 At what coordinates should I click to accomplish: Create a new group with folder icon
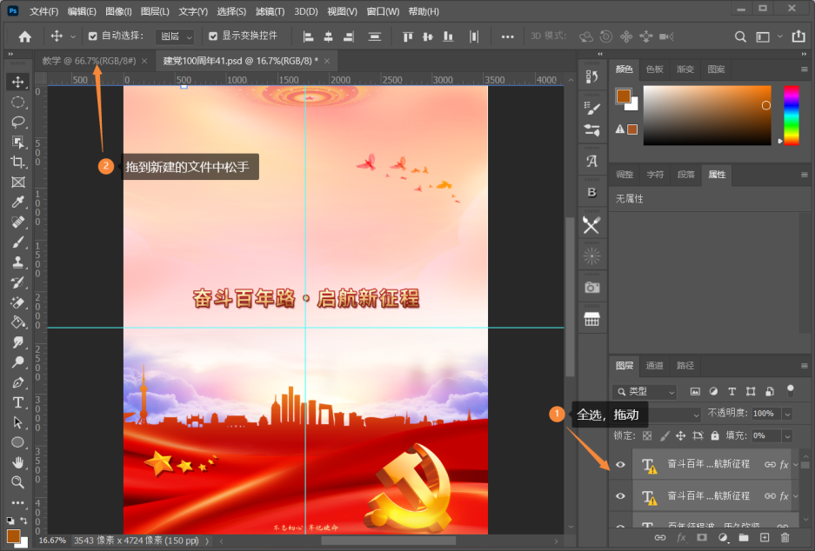[744, 538]
